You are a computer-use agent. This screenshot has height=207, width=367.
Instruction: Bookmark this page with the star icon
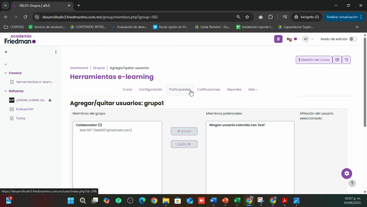(247, 17)
